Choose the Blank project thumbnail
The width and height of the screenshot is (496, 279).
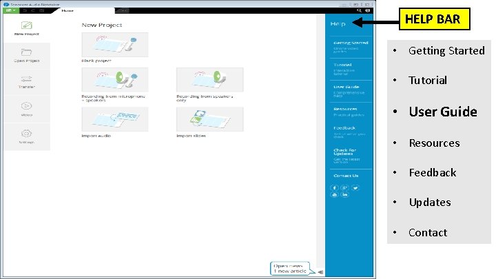click(x=115, y=45)
